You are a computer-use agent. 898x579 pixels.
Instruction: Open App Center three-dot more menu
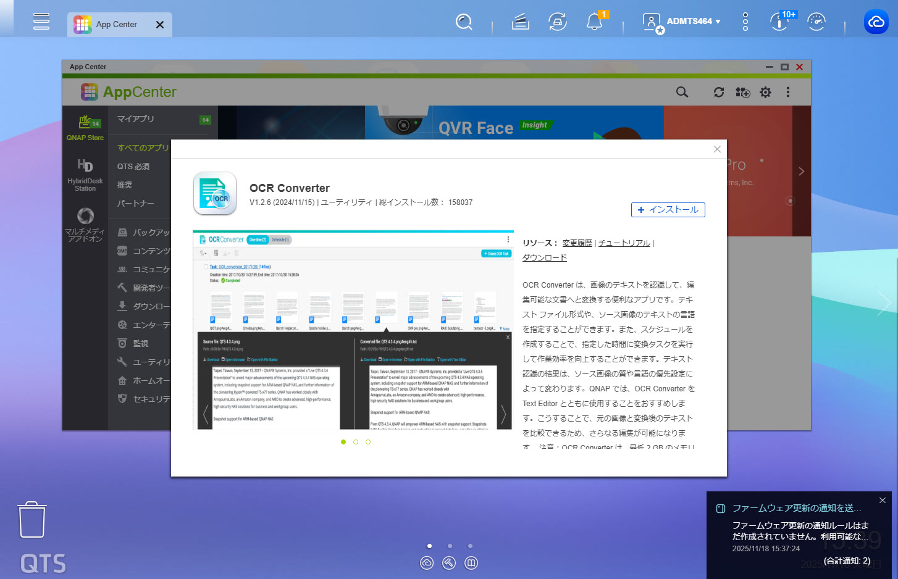point(787,92)
